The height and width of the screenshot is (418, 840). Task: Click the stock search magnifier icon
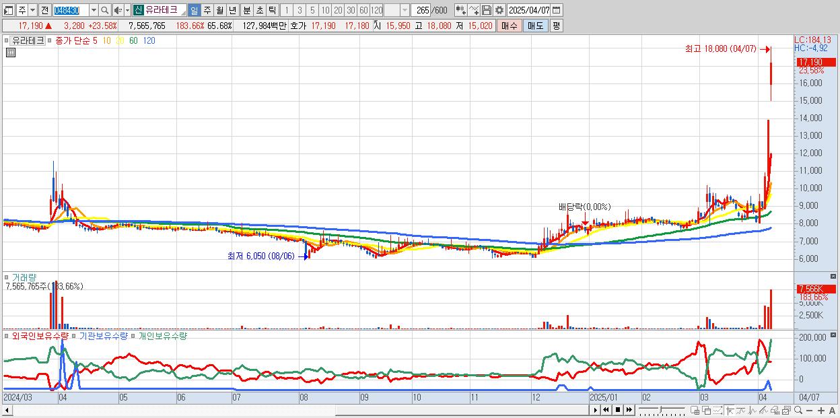tap(105, 10)
